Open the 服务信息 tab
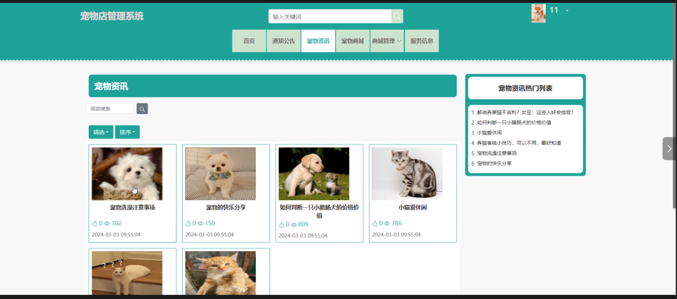This screenshot has height=299, width=677. pos(421,41)
